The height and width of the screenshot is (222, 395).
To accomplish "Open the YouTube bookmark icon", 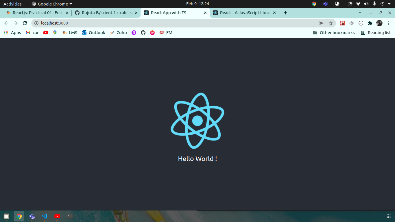I will (x=46, y=33).
